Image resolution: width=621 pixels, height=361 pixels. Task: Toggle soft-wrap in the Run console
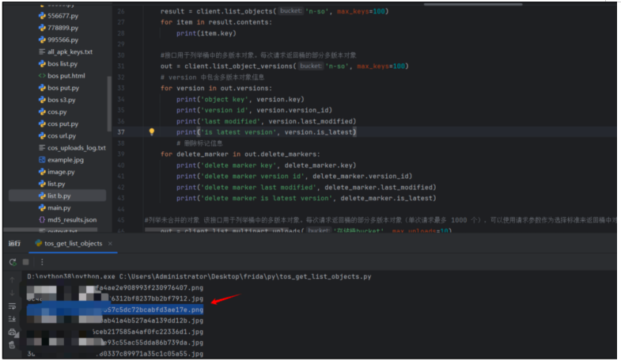[12, 306]
